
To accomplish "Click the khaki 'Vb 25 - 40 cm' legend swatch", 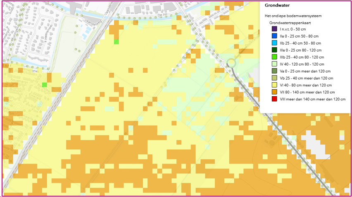I will [274, 78].
